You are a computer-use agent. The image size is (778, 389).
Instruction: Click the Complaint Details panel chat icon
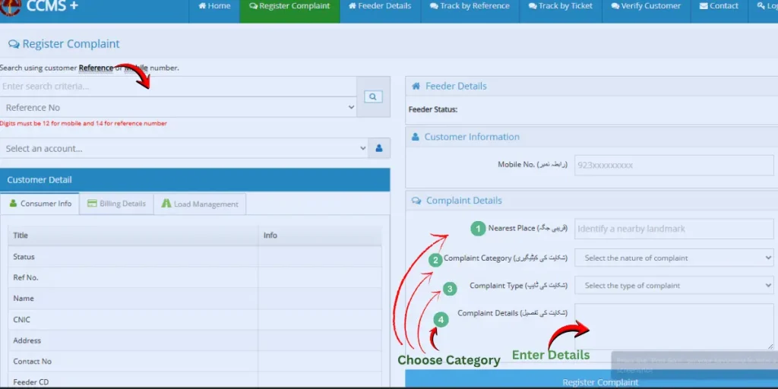tap(416, 201)
